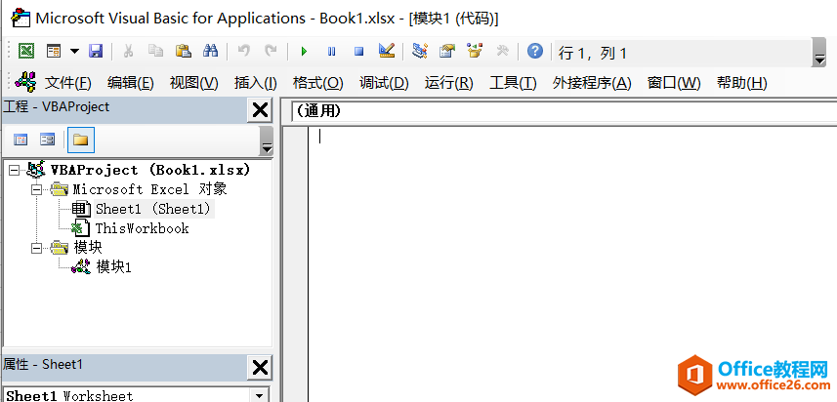This screenshot has height=402, width=837.
Task: Toggle Folders view in project panel
Action: click(81, 141)
